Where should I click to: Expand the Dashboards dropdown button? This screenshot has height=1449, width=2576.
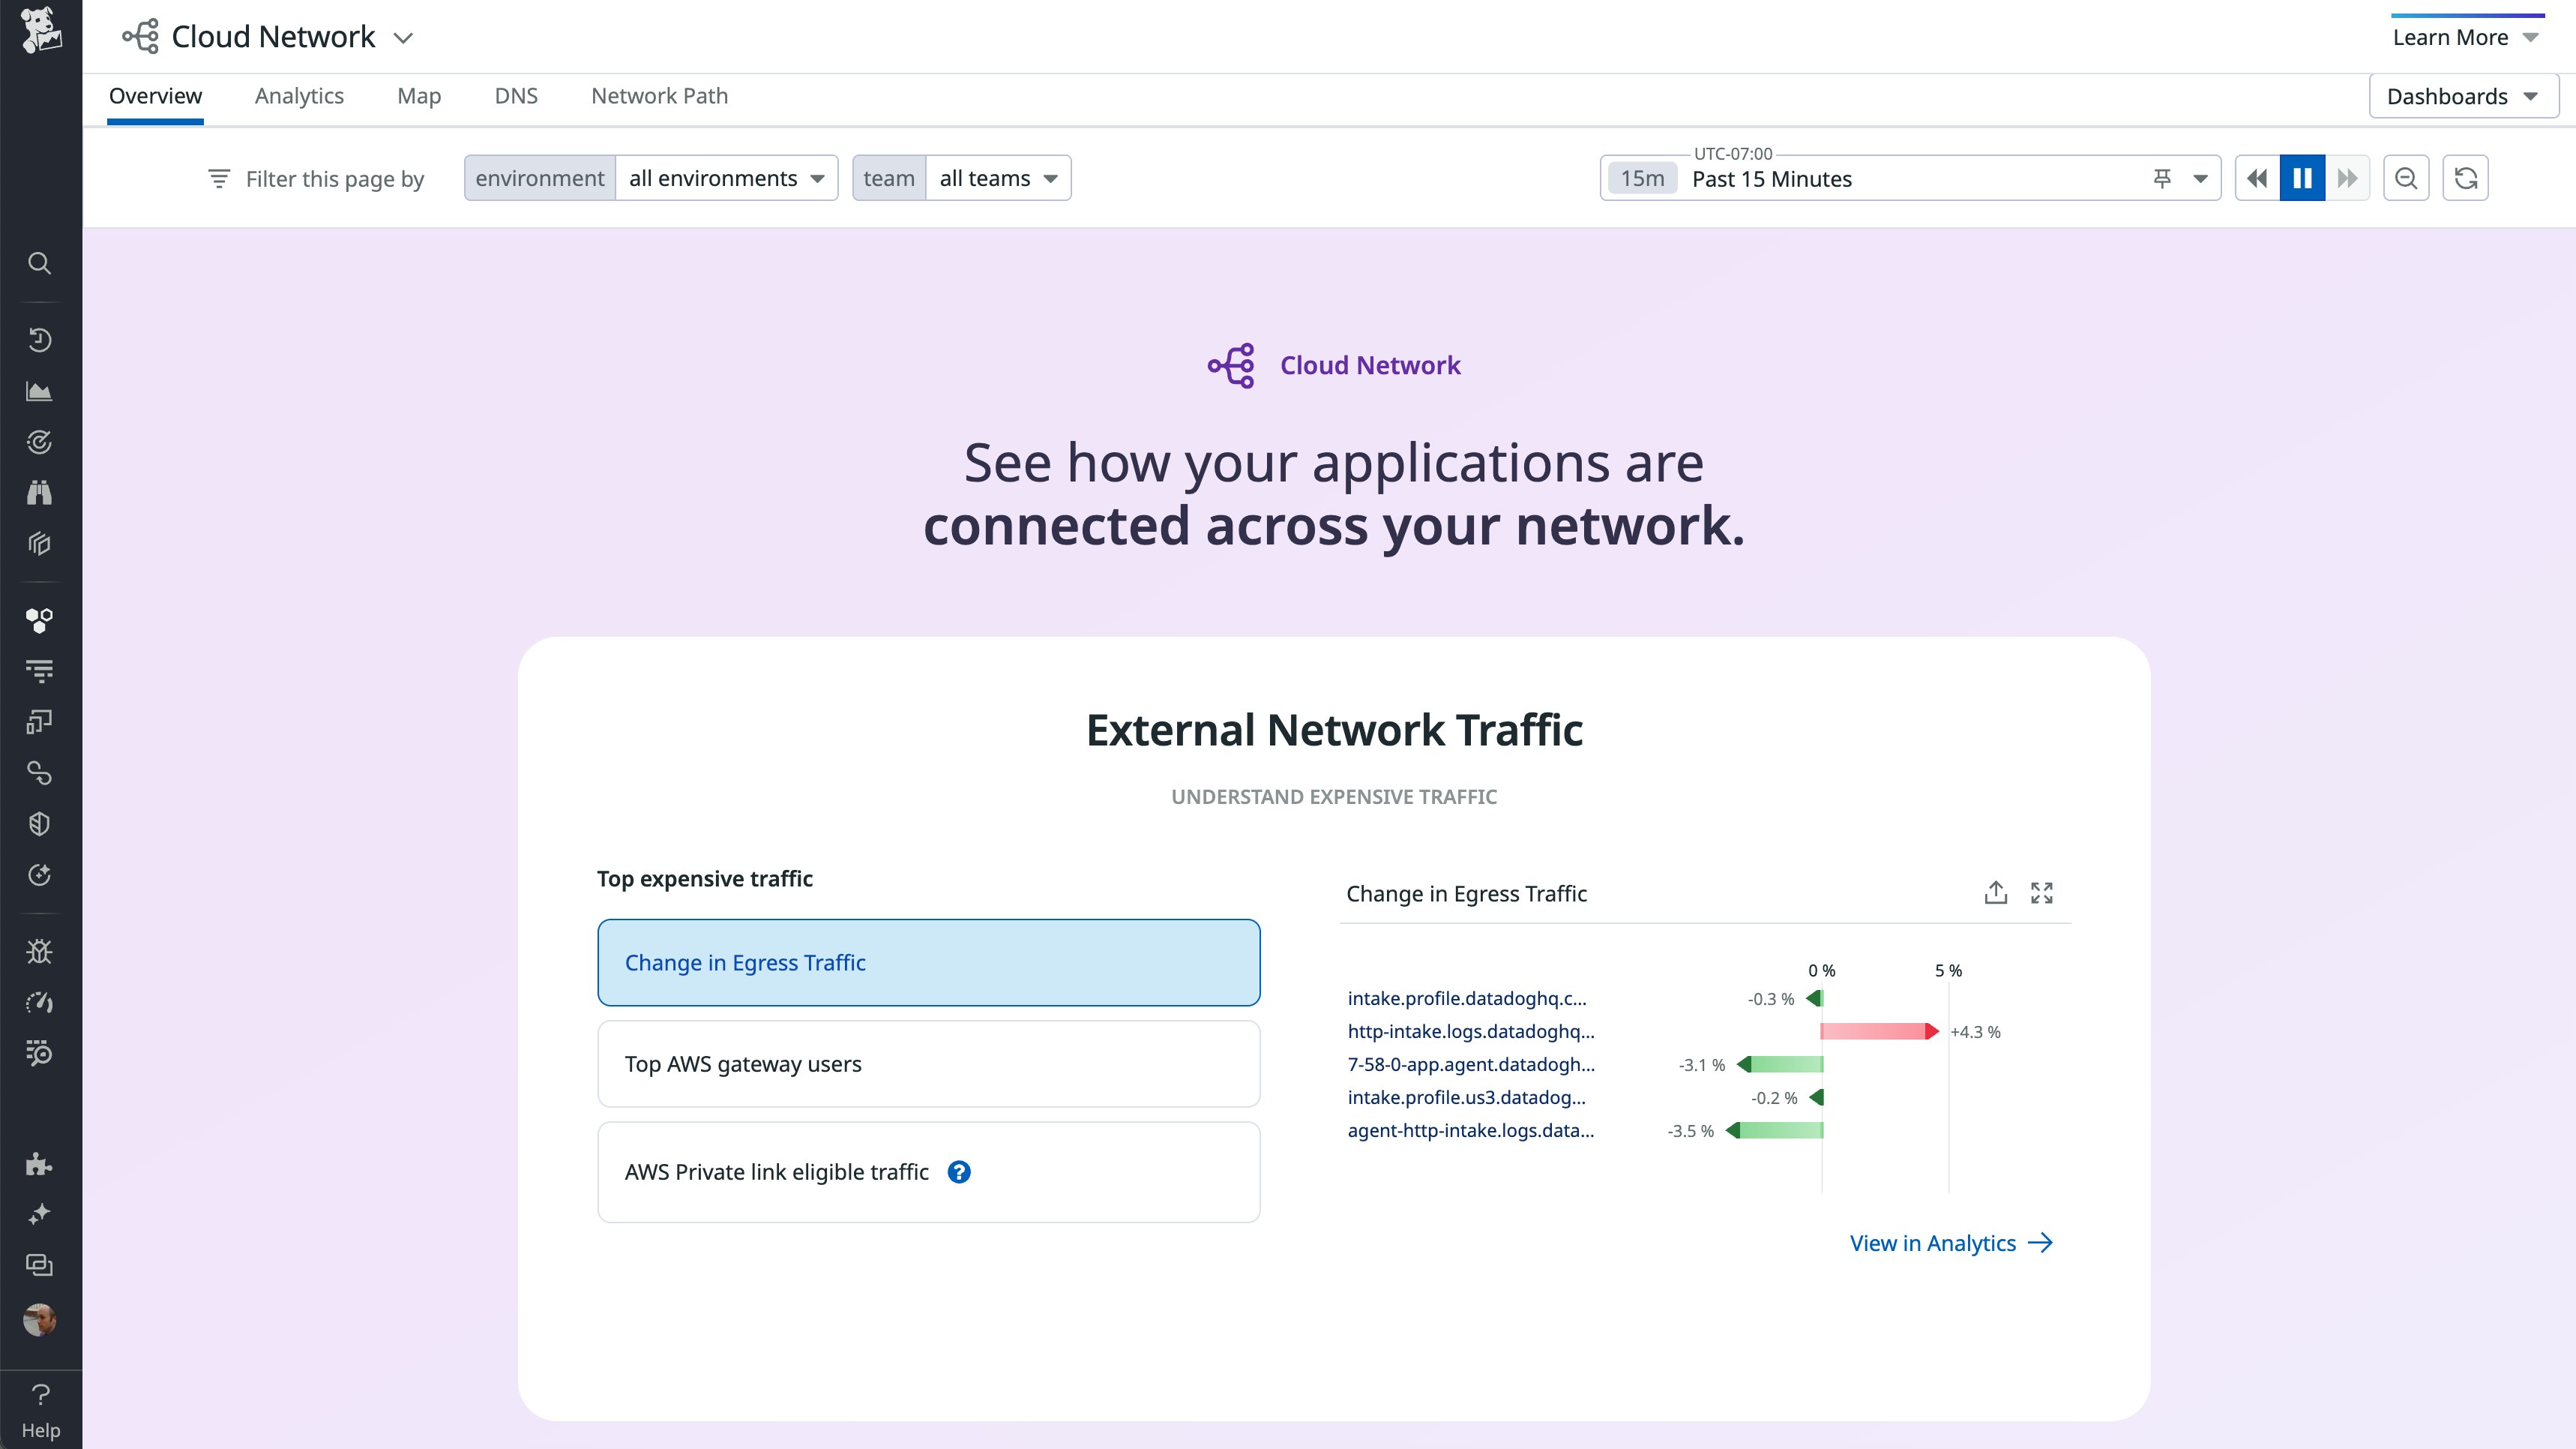2462,96
